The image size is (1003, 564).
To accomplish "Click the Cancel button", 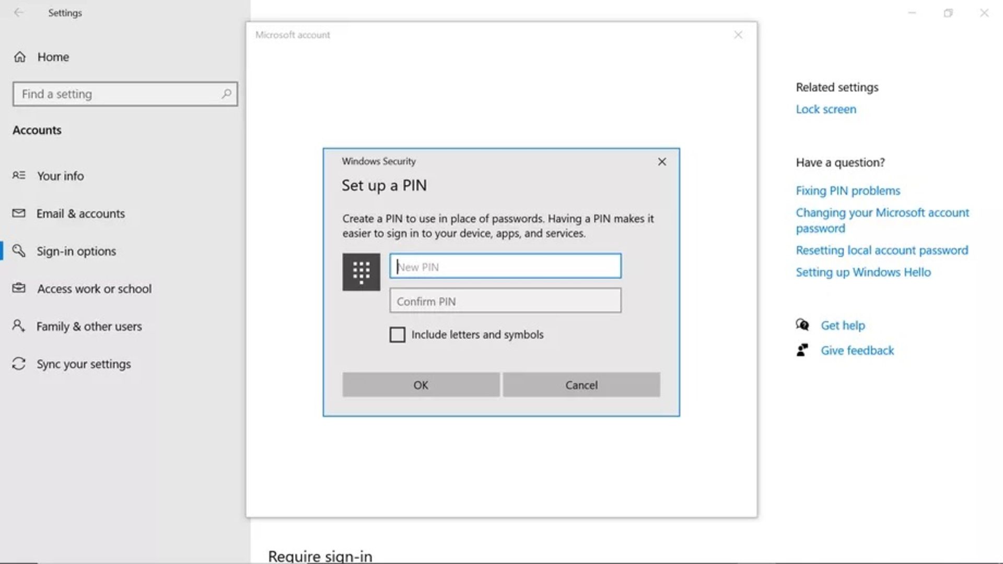I will pyautogui.click(x=581, y=385).
